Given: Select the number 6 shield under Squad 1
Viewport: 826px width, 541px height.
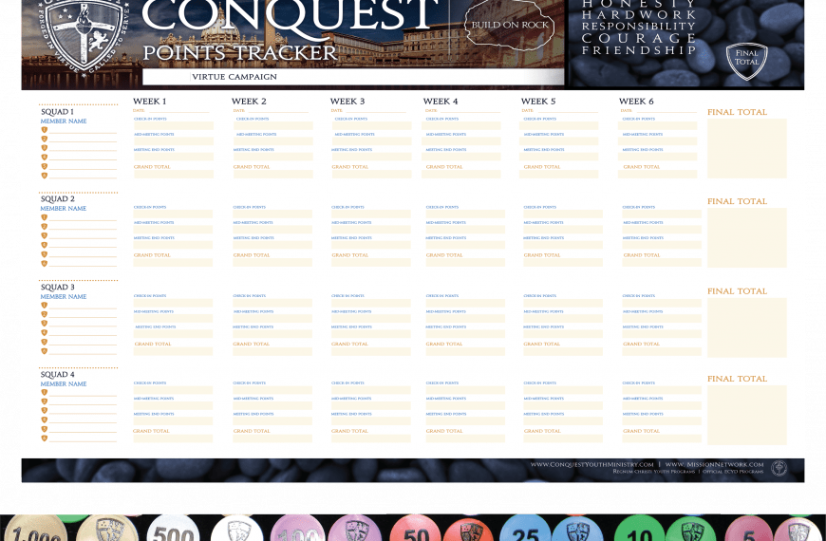Looking at the screenshot, I should [x=44, y=176].
